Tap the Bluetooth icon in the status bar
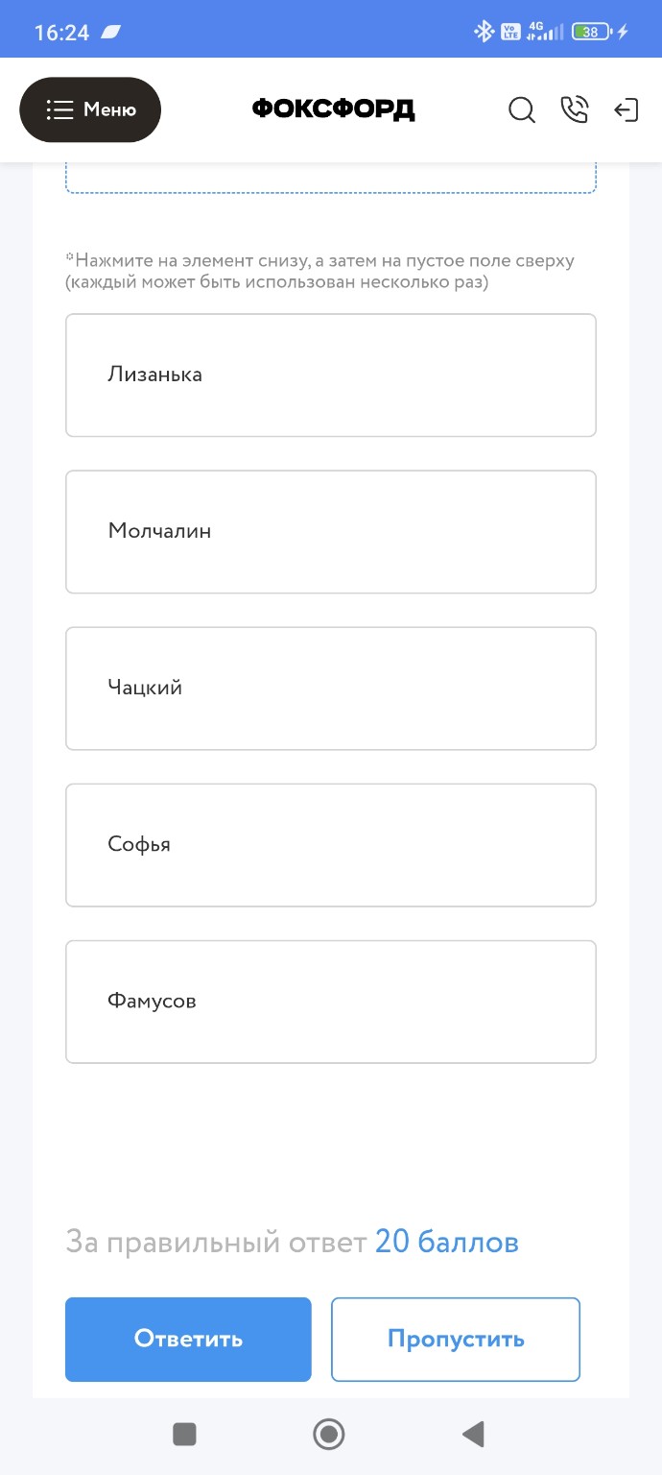The height and width of the screenshot is (1475, 662). click(485, 31)
